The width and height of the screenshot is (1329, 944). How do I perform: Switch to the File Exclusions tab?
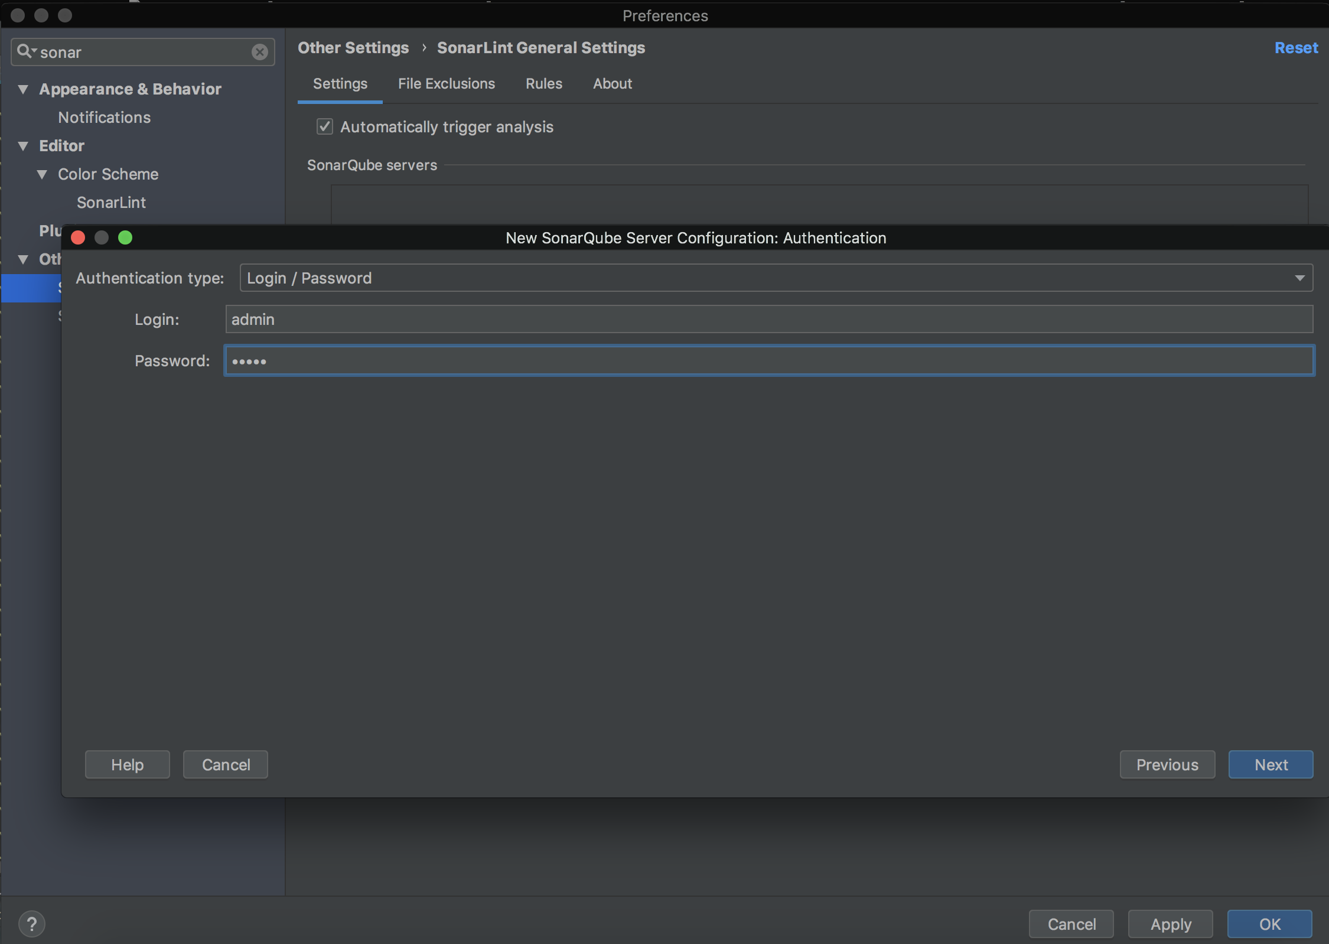446,84
